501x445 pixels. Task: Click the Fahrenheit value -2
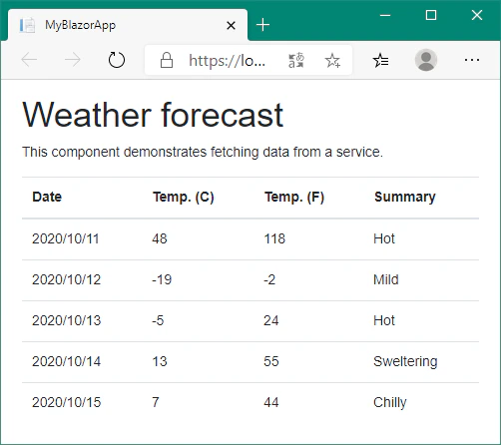pyautogui.click(x=269, y=279)
